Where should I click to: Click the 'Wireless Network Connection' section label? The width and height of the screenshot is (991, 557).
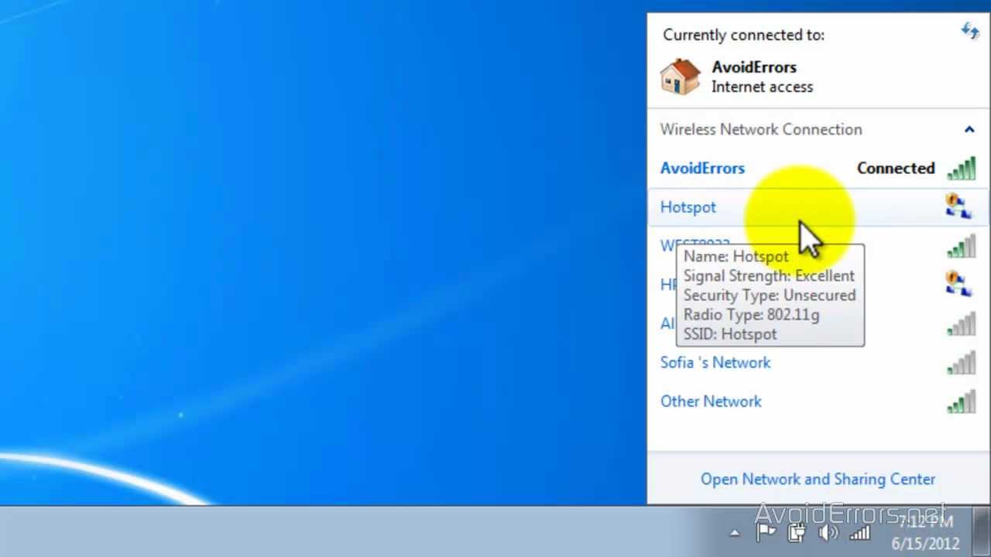coord(761,129)
